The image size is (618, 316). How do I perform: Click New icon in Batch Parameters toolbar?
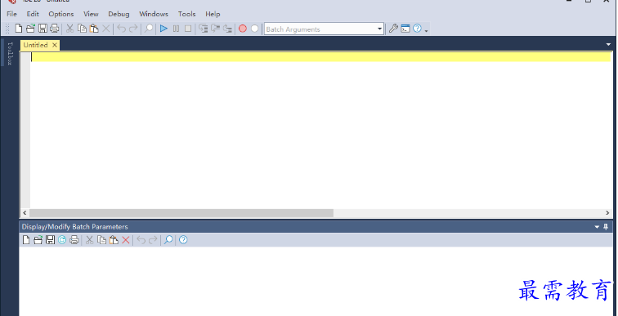pyautogui.click(x=26, y=240)
